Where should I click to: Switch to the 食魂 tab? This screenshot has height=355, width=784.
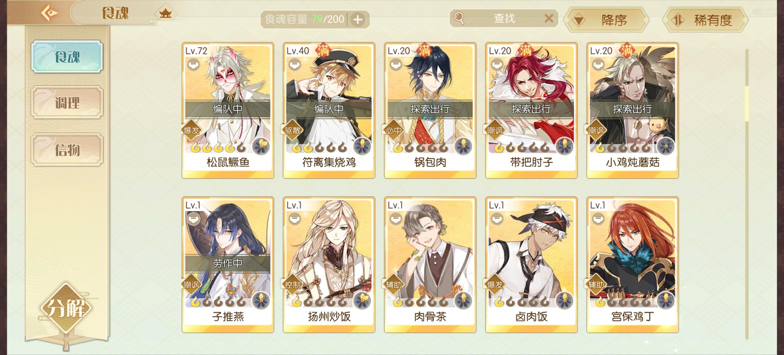[x=67, y=57]
